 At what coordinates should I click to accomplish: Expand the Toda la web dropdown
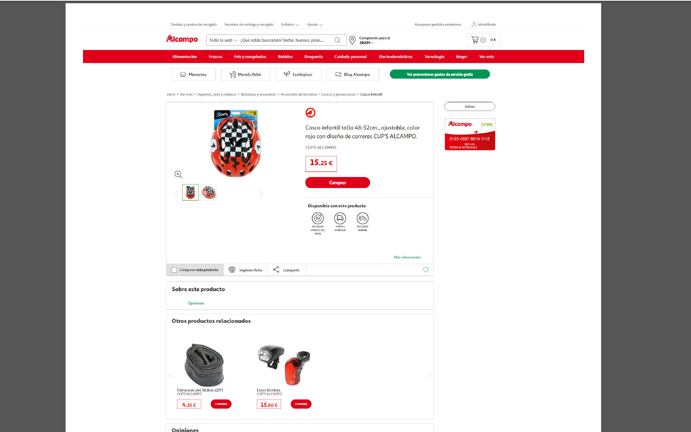(x=223, y=40)
